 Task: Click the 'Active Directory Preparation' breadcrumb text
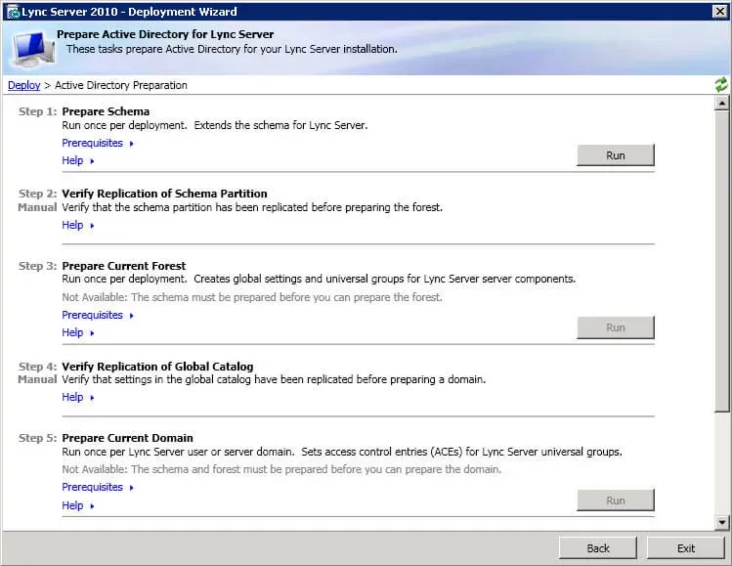pos(121,85)
